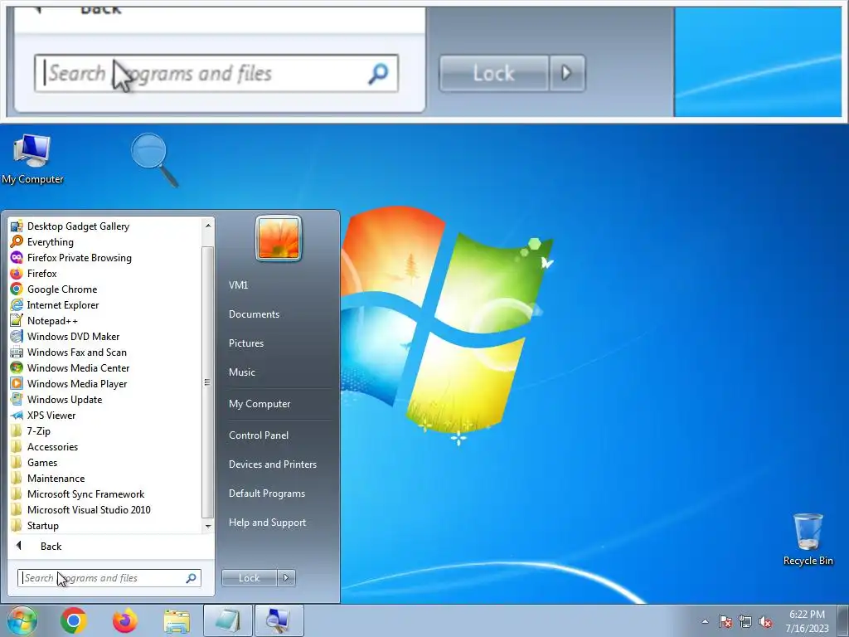Open Music from the Start menu
This screenshot has width=849, height=637.
(x=241, y=372)
